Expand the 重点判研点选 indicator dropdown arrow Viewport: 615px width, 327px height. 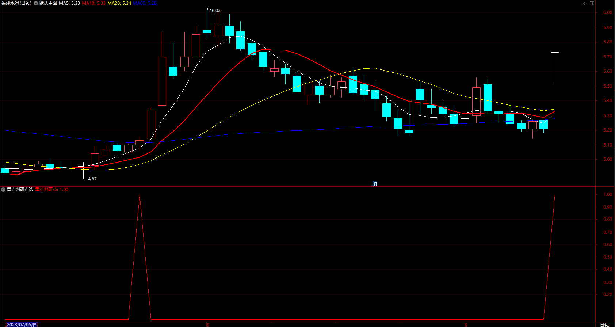[x=3, y=190]
